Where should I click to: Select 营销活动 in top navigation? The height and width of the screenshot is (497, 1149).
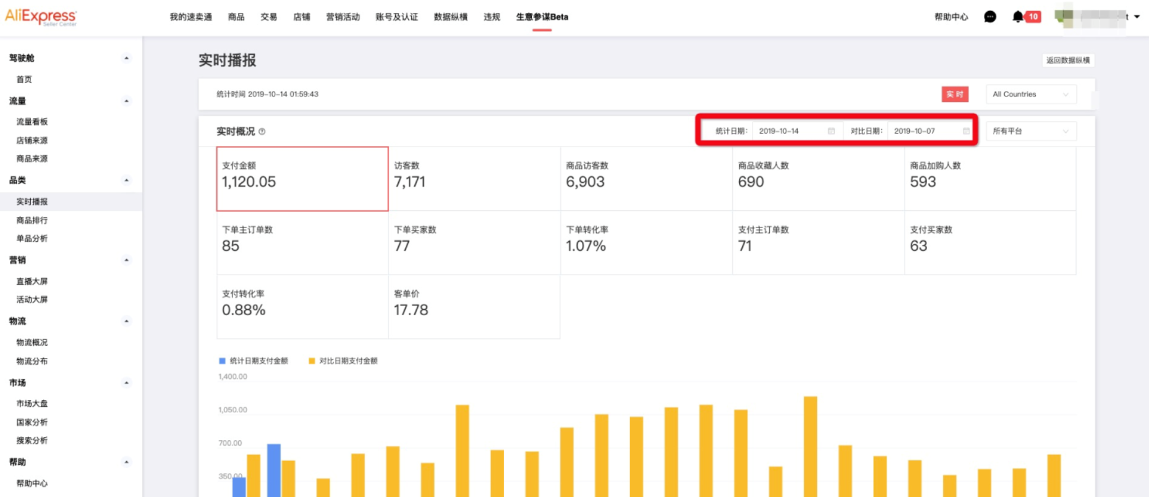343,17
